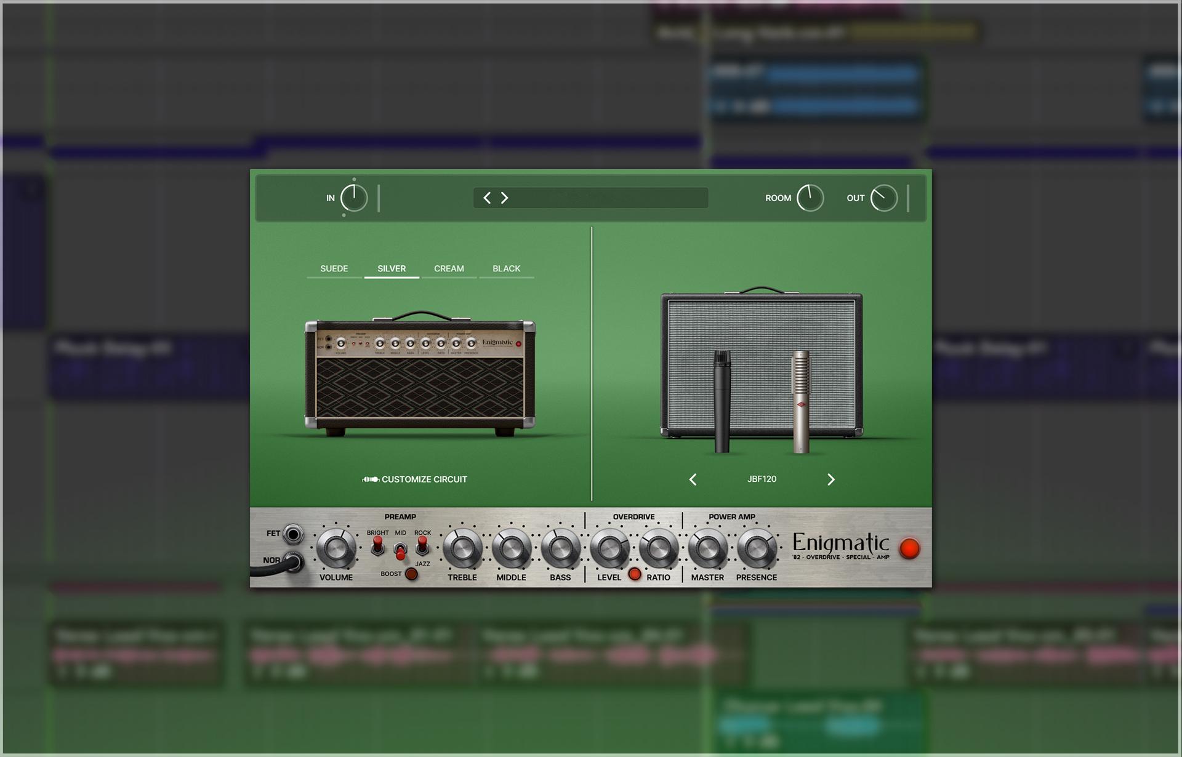Click the overdrive RATIO knob

(658, 548)
